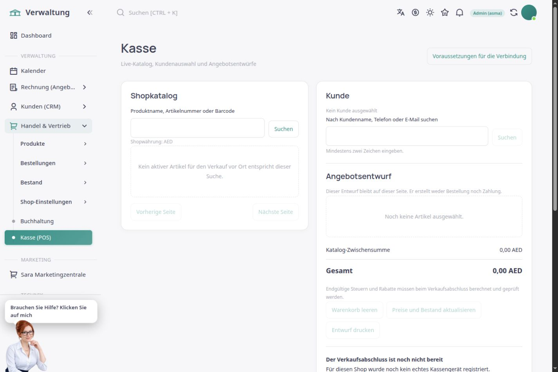Open the Buchhaltung menu item

(x=49, y=221)
